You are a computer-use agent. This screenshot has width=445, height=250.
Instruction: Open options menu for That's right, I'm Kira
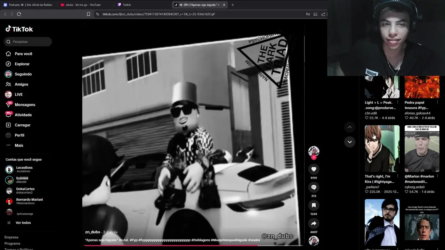pos(398,176)
